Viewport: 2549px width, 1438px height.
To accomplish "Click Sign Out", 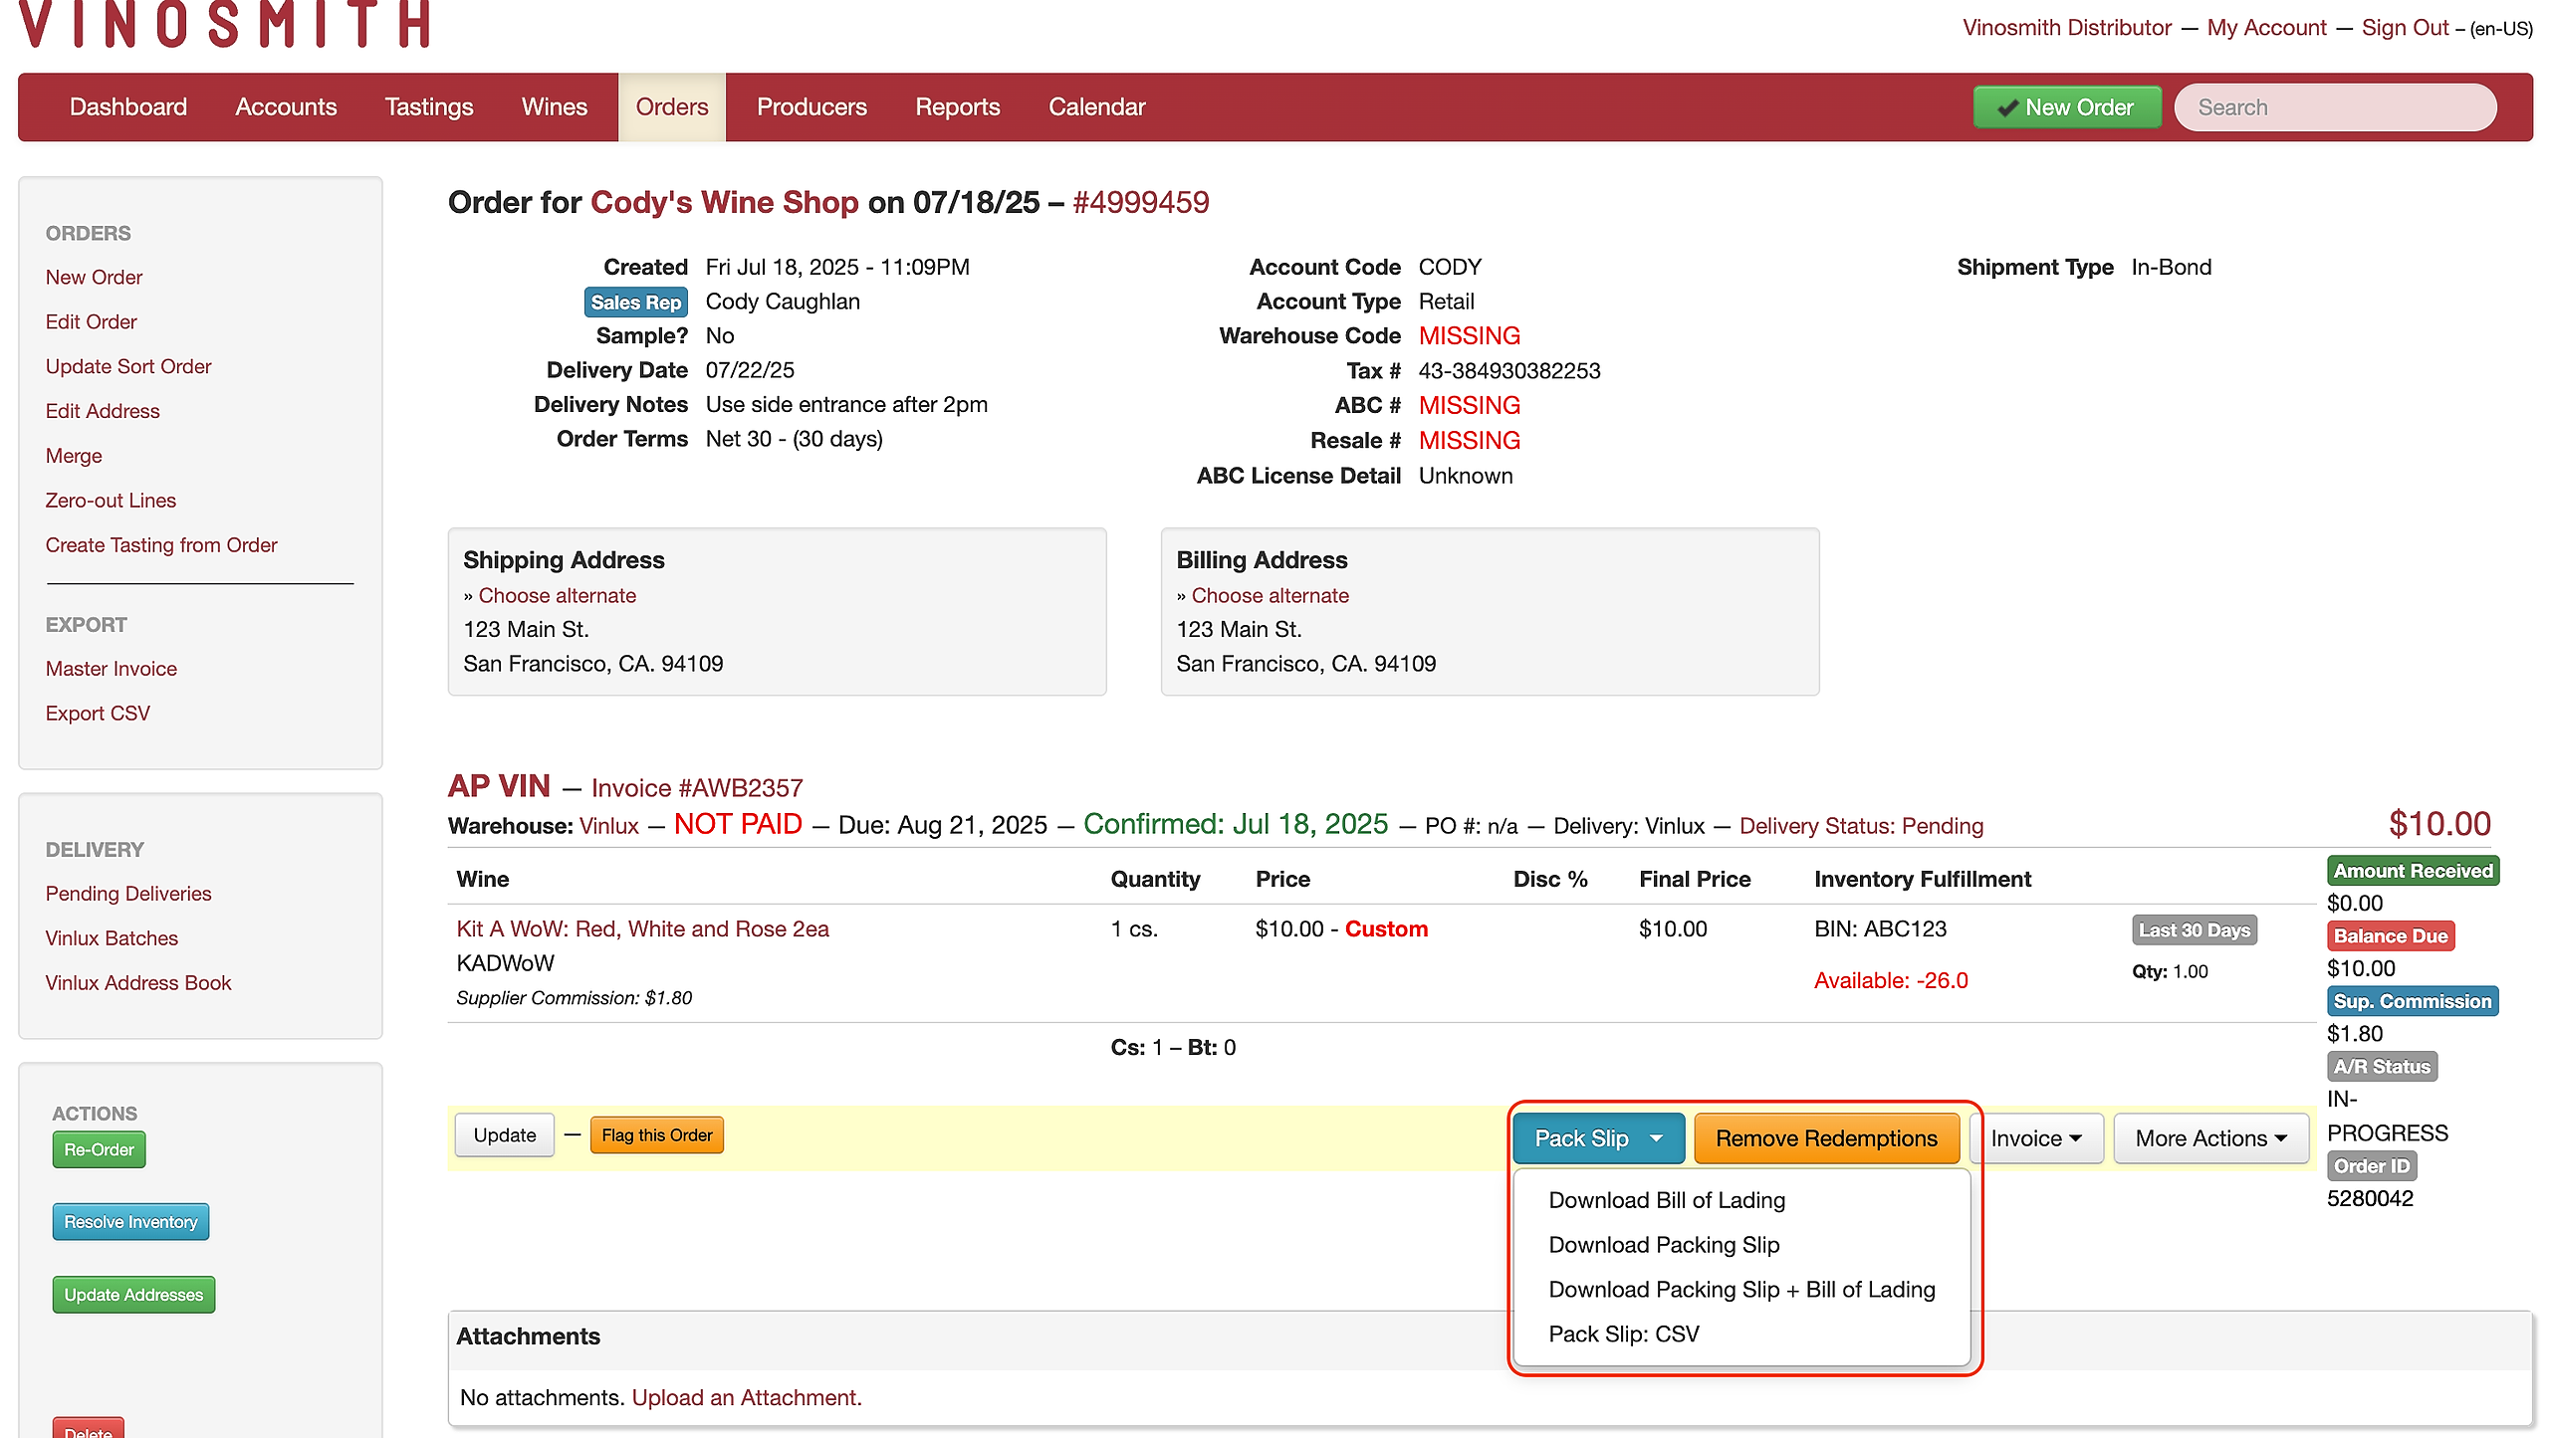I will pyautogui.click(x=2405, y=27).
